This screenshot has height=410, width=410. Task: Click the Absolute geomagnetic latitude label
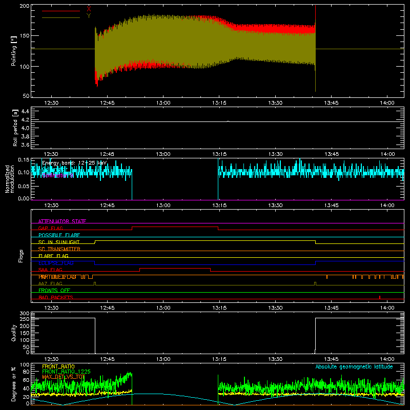tap(354, 366)
